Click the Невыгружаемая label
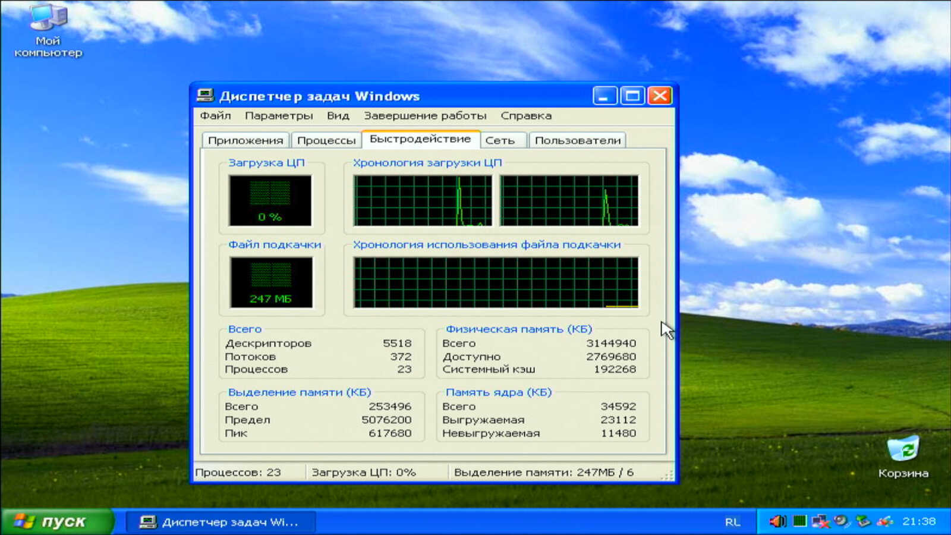Viewport: 951px width, 535px height. click(x=491, y=433)
